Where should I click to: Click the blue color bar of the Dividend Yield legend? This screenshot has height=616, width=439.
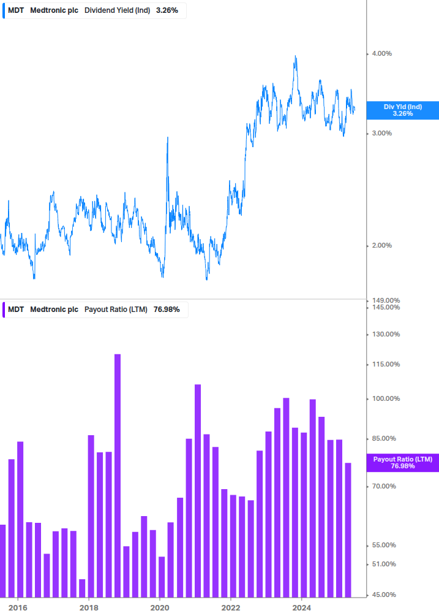coord(4,10)
